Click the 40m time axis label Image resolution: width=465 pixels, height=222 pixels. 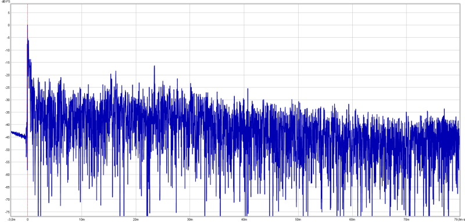[x=244, y=220]
